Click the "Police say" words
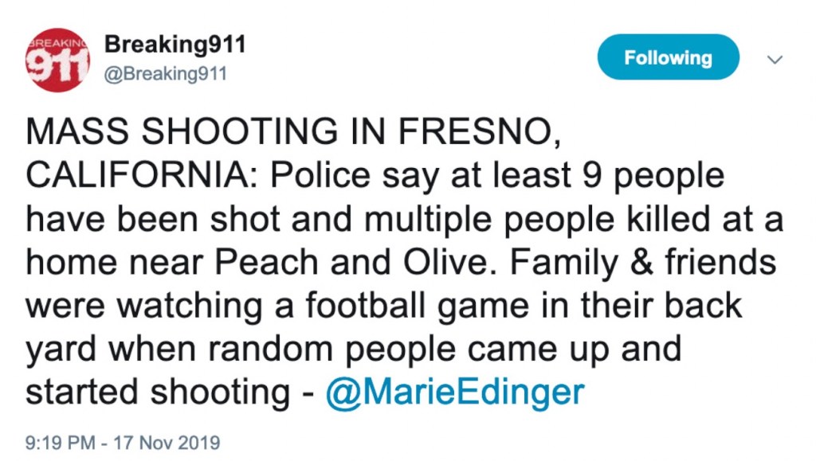The image size is (816, 461). pos(317,176)
